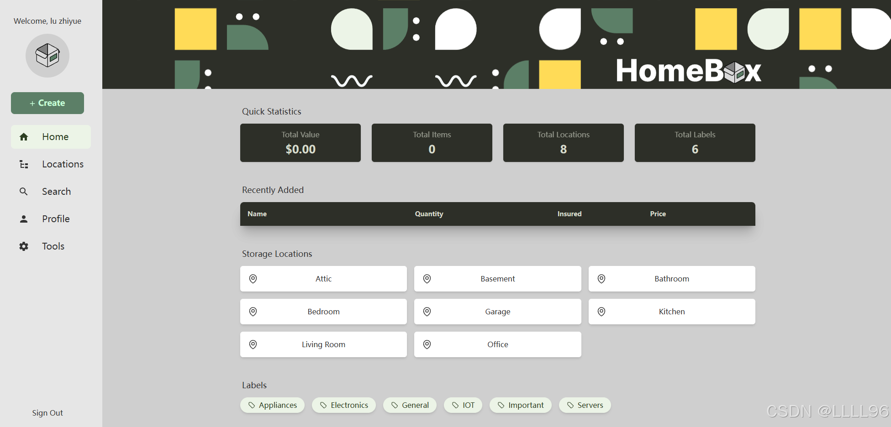This screenshot has height=427, width=891.
Task: Click the Total Labels statistic card
Action: (x=695, y=143)
